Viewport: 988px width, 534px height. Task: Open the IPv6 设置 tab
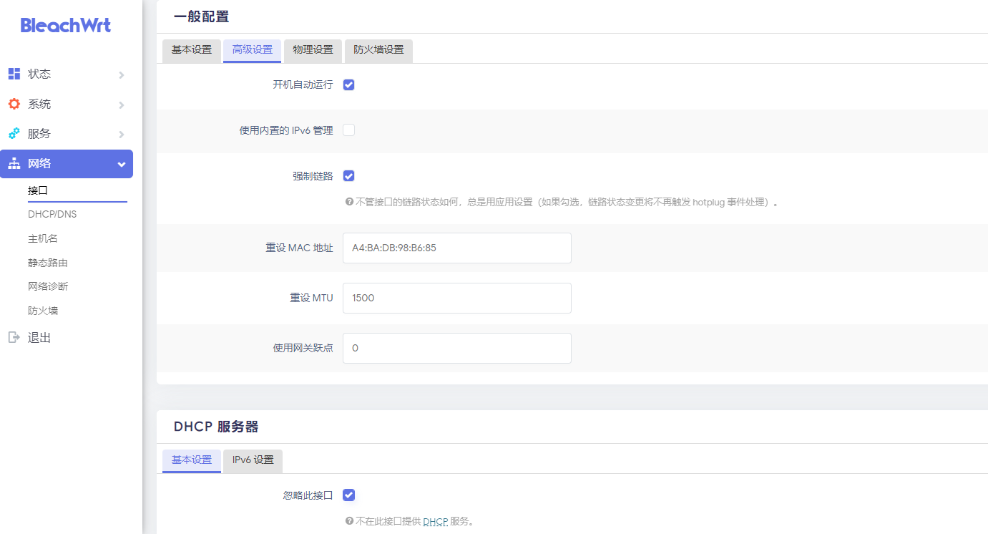[253, 461]
